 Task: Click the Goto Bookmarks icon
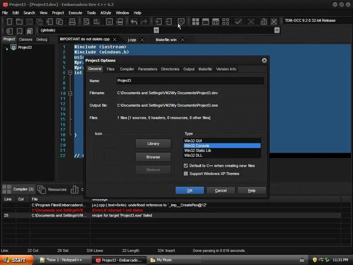(30, 31)
